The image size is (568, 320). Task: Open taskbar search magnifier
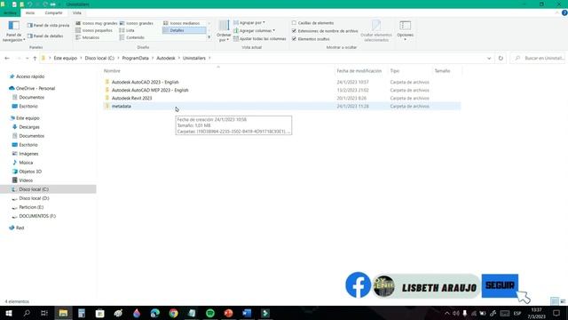coord(27,313)
